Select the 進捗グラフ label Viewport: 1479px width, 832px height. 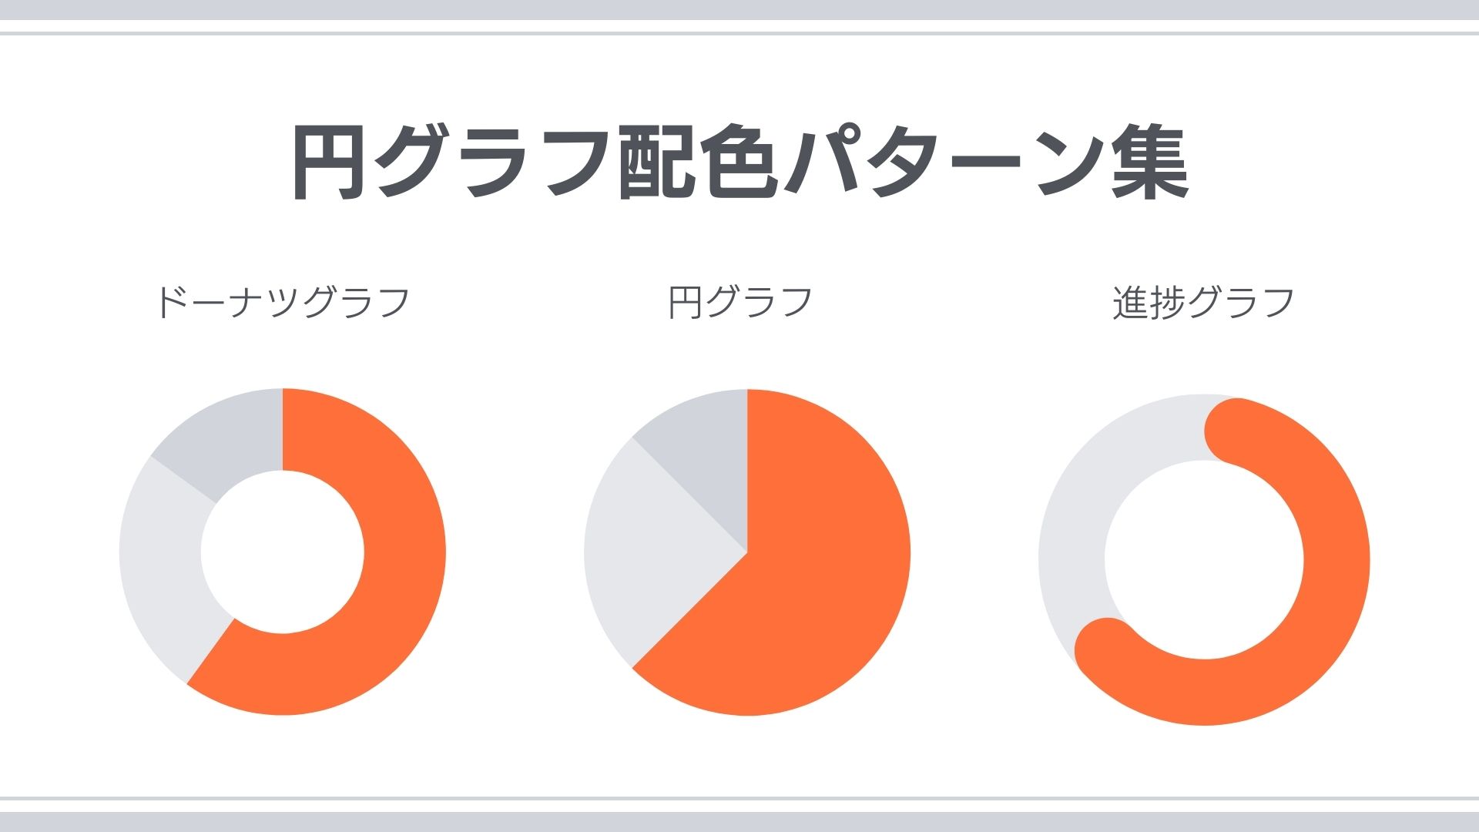1203,302
